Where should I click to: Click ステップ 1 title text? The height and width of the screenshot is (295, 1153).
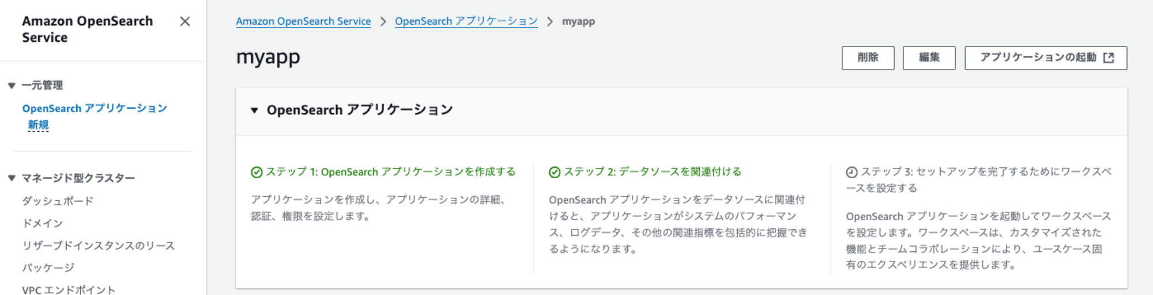pos(390,172)
